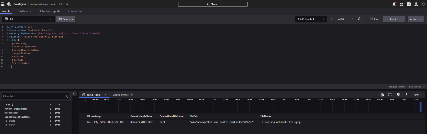Switch to the Search tab
Screen dimensions: 427x134
(x=6, y=11)
